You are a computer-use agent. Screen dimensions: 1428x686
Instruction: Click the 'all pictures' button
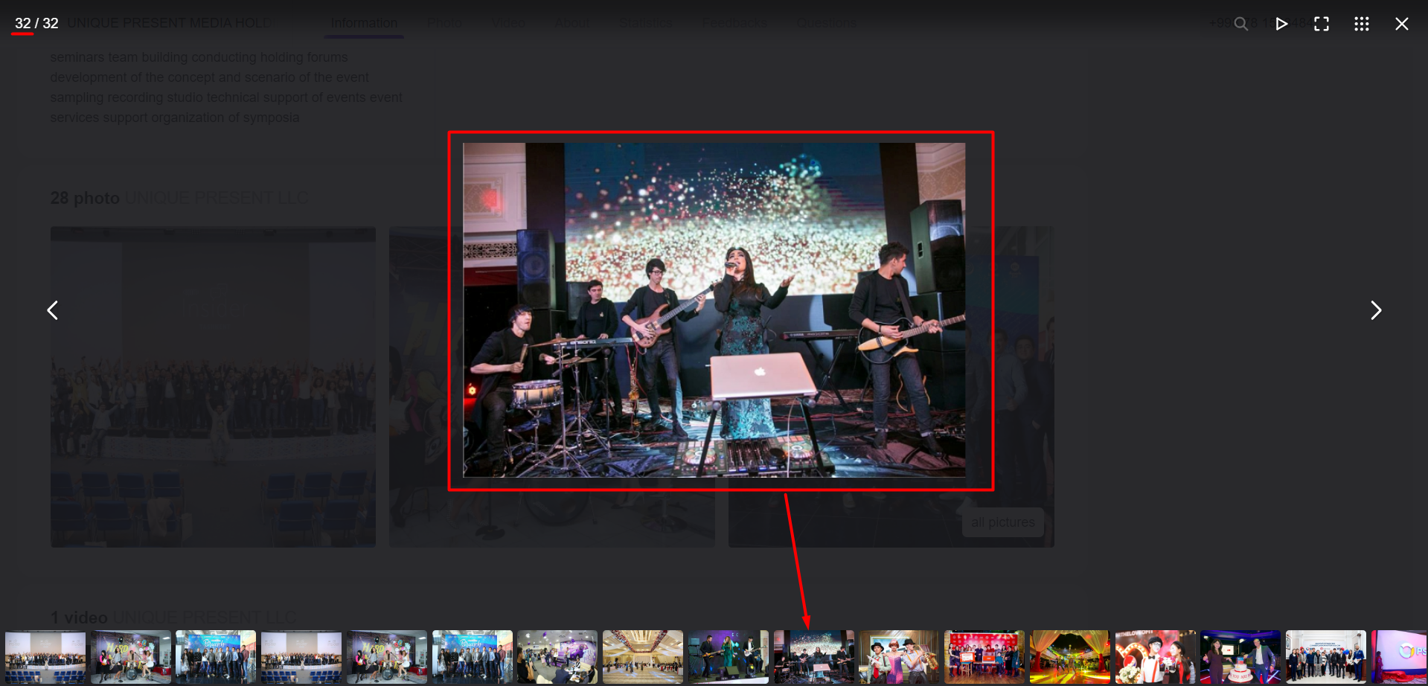pyautogui.click(x=1003, y=522)
